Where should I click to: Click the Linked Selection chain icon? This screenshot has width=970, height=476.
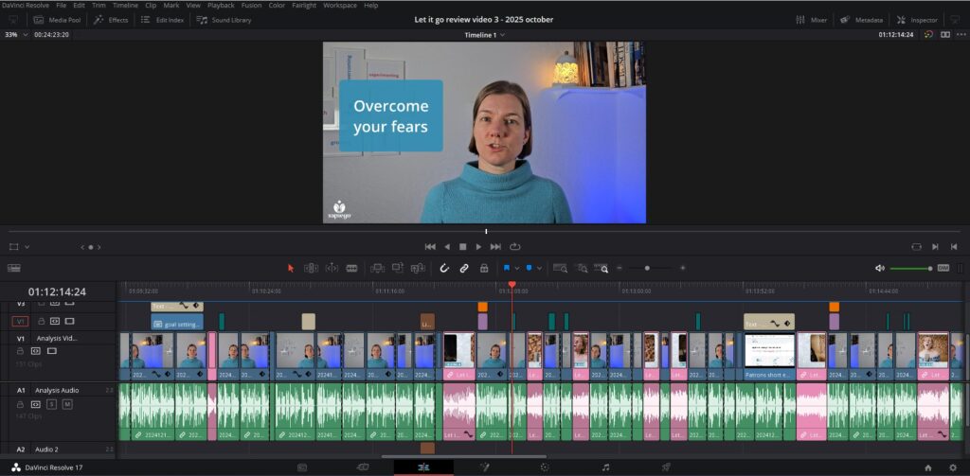pyautogui.click(x=464, y=268)
